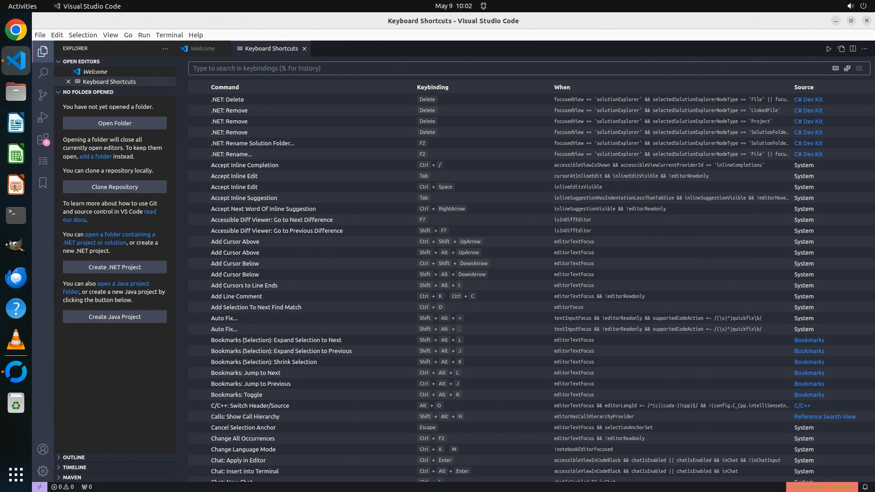This screenshot has width=875, height=492.
Task: Switch to the Welcome tab
Action: coord(202,49)
